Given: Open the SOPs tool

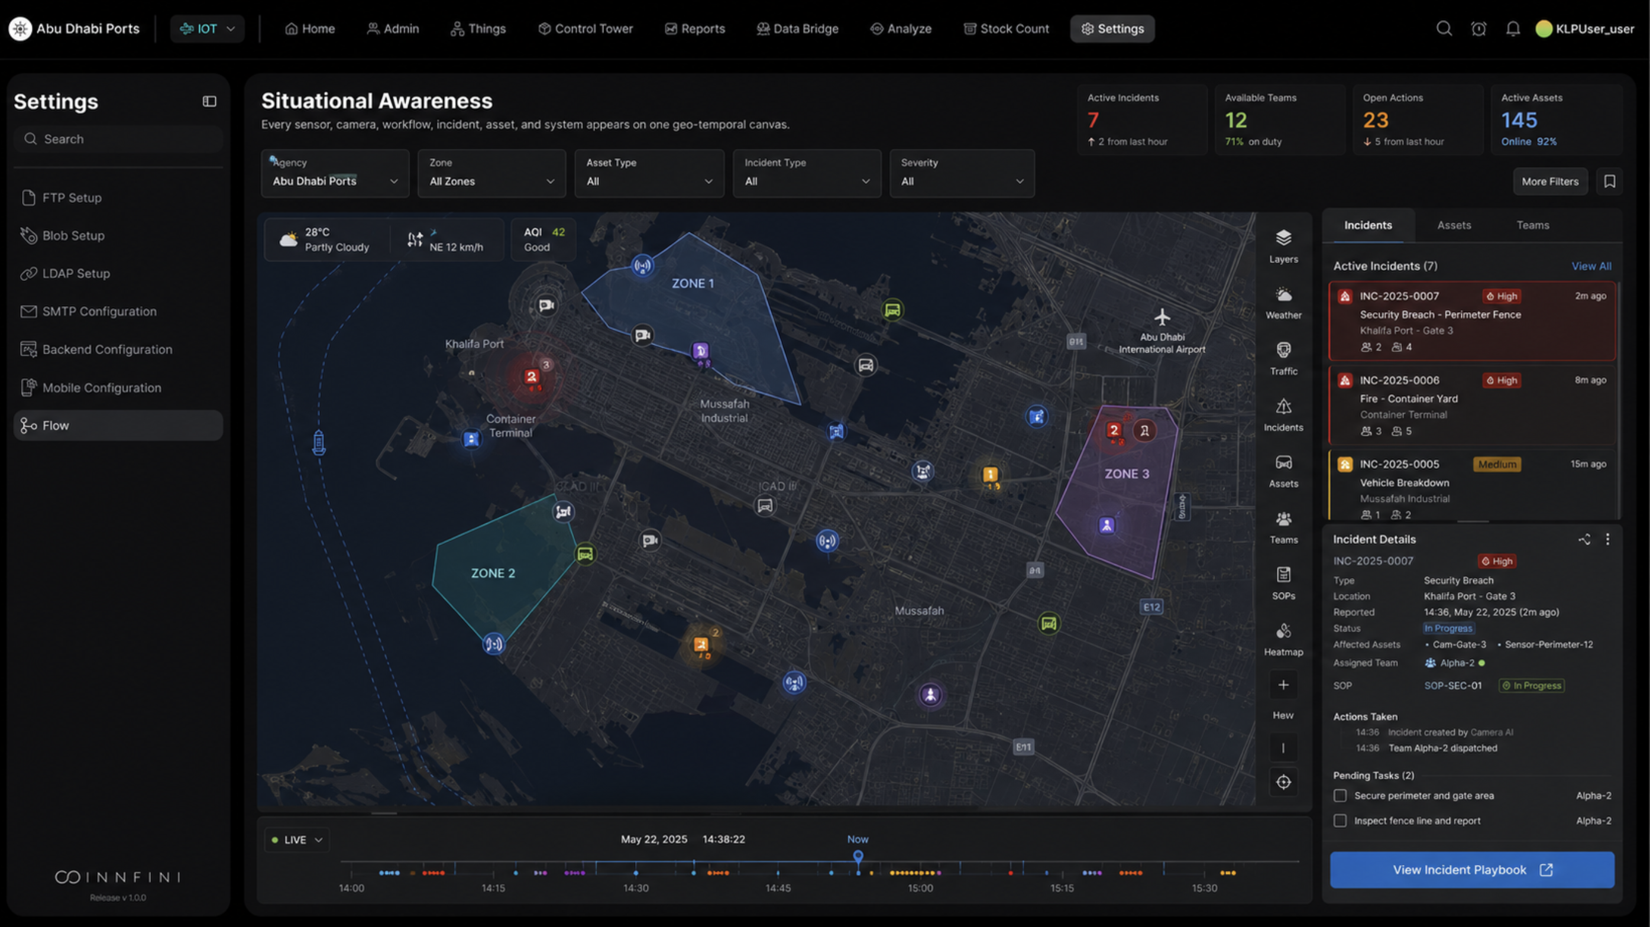Looking at the screenshot, I should (x=1283, y=583).
